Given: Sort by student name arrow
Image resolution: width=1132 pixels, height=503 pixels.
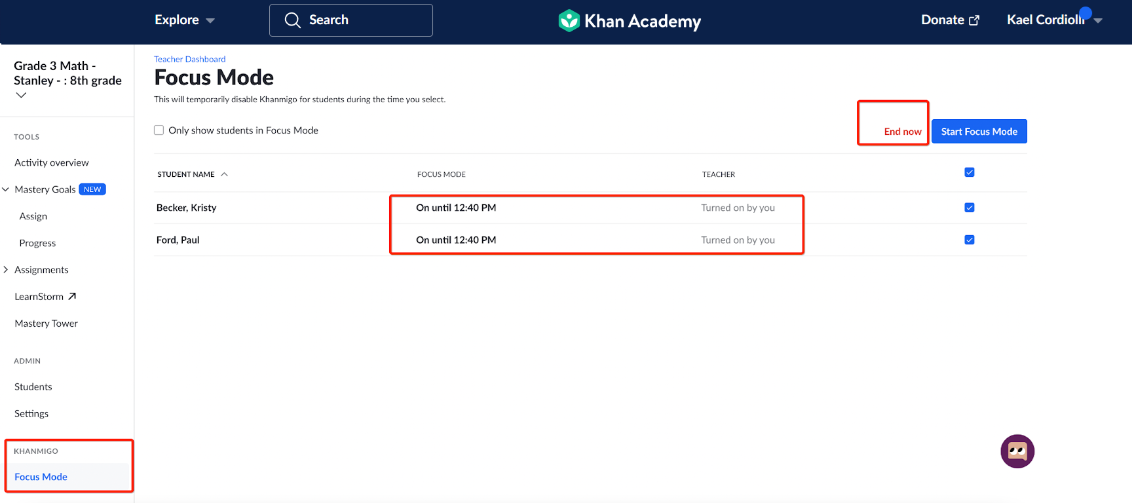Looking at the screenshot, I should 224,174.
